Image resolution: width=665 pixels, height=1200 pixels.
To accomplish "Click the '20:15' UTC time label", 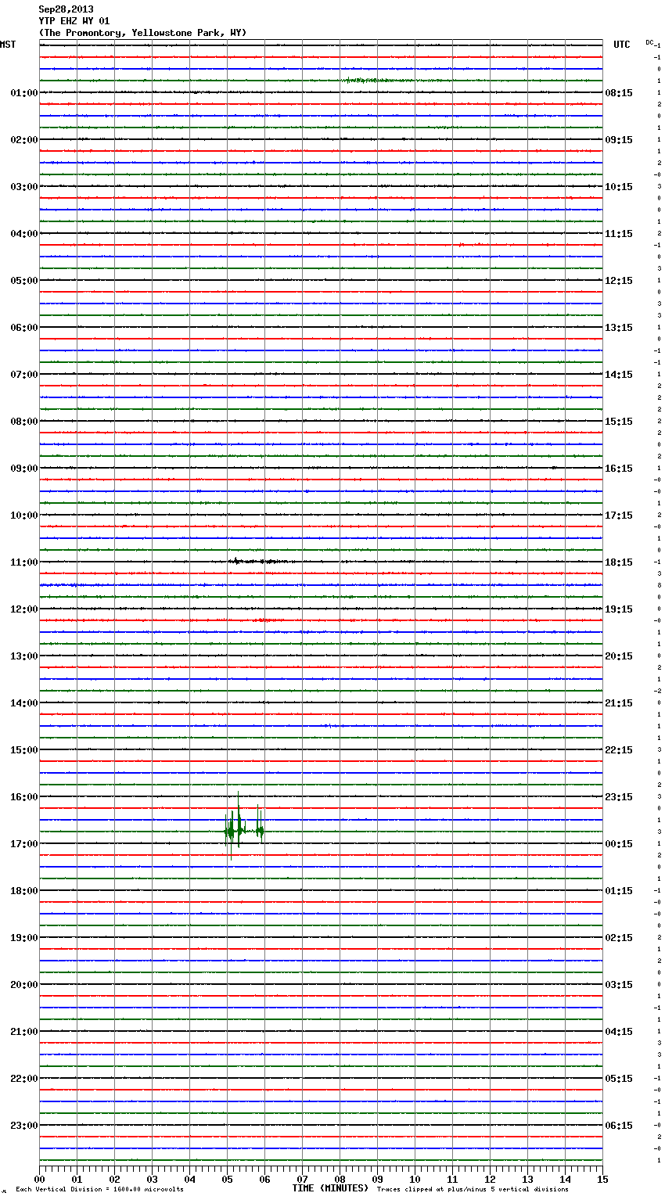I will tap(619, 656).
